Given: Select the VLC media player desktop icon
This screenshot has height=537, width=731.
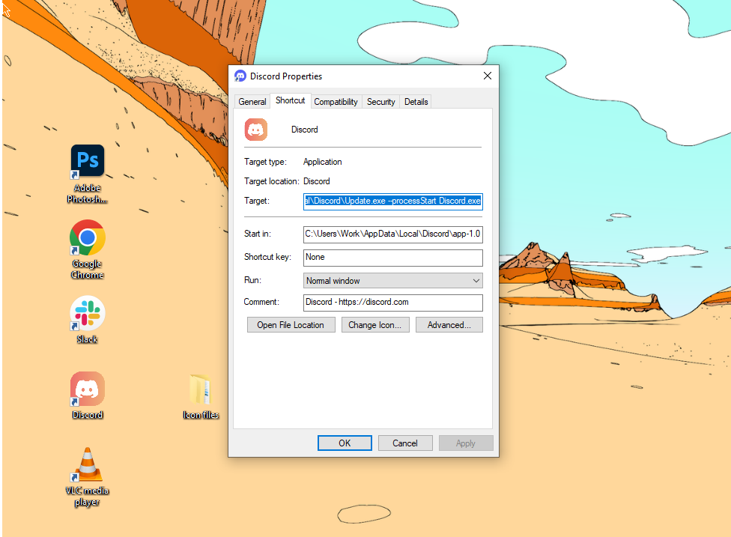Looking at the screenshot, I should click(x=87, y=476).
